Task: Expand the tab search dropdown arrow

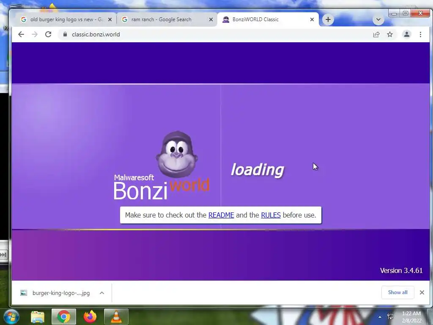Action: click(378, 19)
